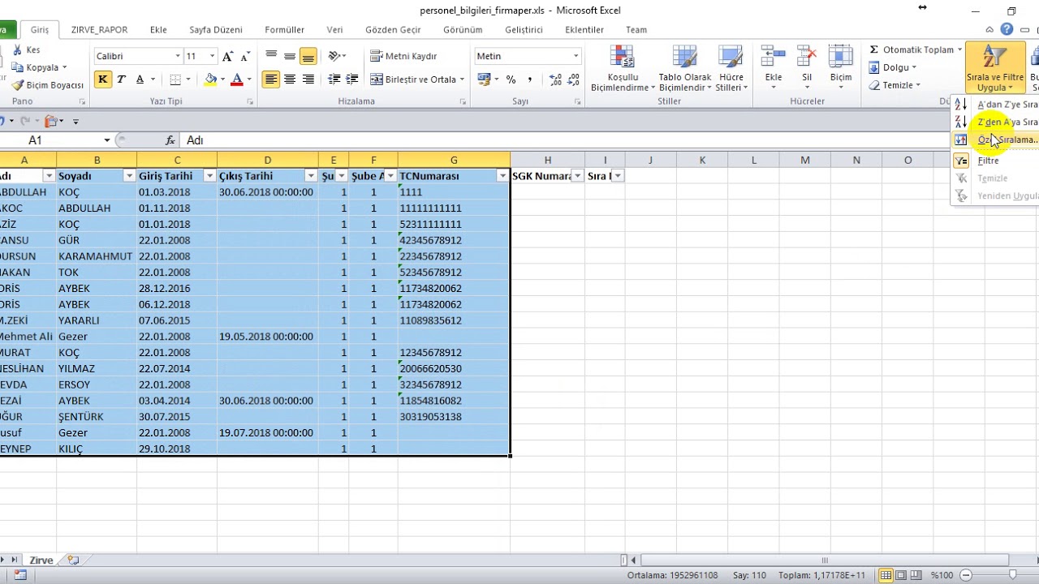Switch to page layout view icon
This screenshot has height=584, width=1039.
[x=901, y=575]
